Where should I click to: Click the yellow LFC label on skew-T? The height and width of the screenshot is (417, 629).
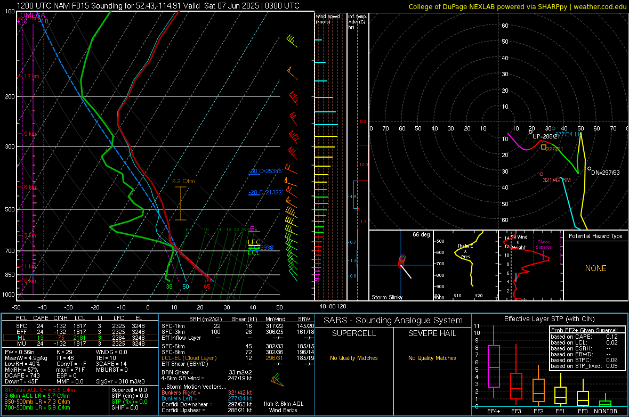254,242
